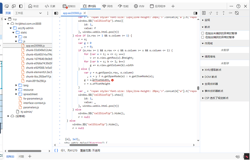Click the deactivate breakpoints icon

point(237,13)
